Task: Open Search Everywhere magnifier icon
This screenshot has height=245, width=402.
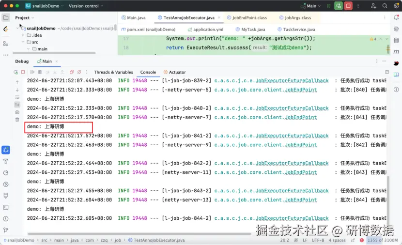Action: coord(385,6)
